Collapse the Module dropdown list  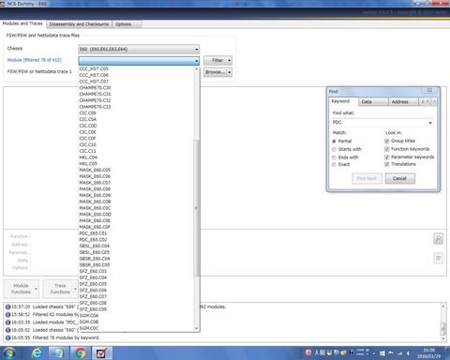(197, 61)
